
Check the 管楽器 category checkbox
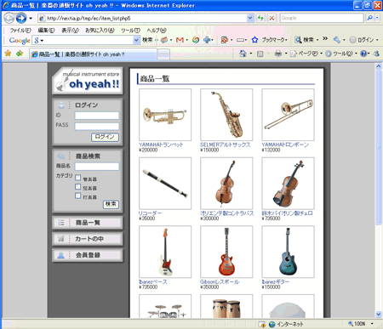click(x=78, y=178)
